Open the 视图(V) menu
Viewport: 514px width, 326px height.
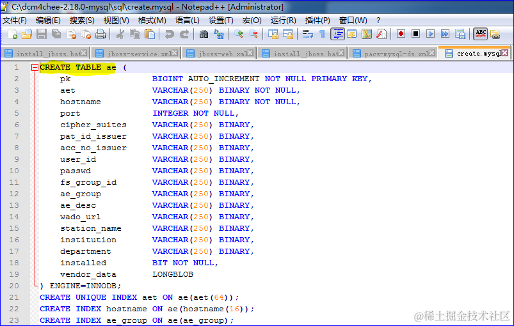(116, 20)
